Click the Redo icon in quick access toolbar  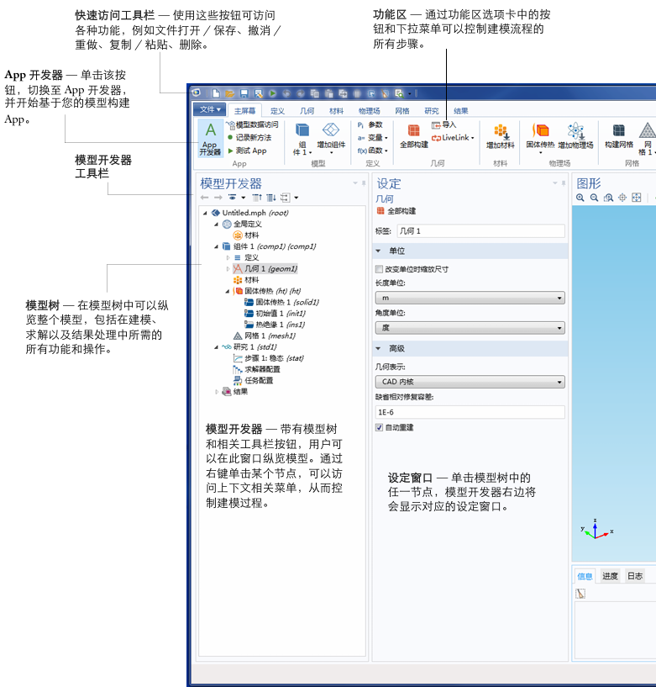pyautogui.click(x=301, y=93)
